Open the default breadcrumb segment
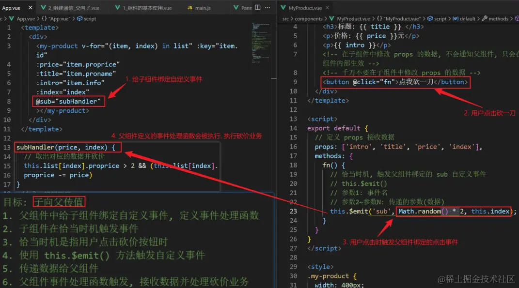Image resolution: width=519 pixels, height=288 pixels. 467,19
